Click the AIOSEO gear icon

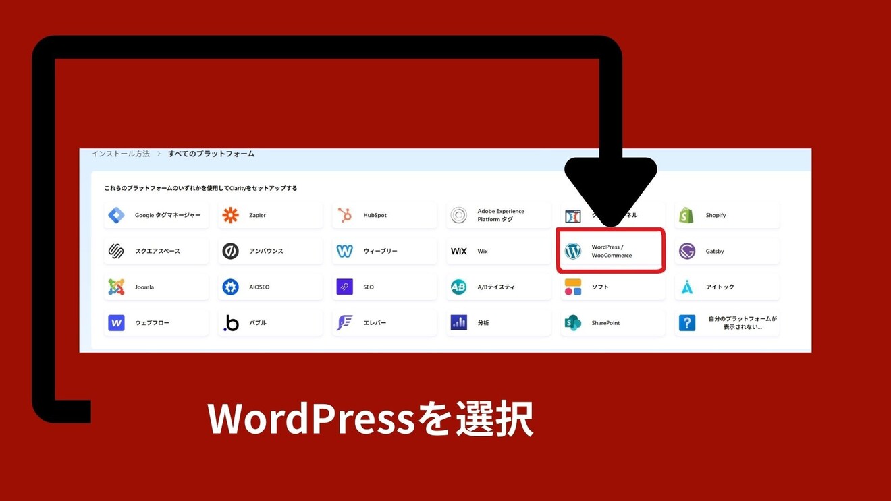pos(230,287)
